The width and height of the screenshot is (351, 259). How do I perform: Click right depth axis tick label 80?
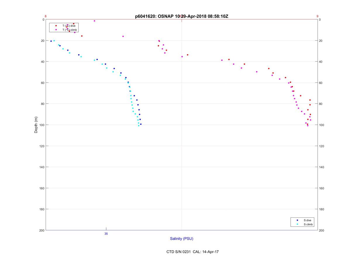(321, 104)
